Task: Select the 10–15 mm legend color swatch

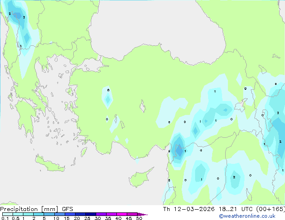Action: tap(59, 214)
